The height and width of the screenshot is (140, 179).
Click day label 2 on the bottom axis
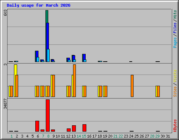[x=17, y=136]
